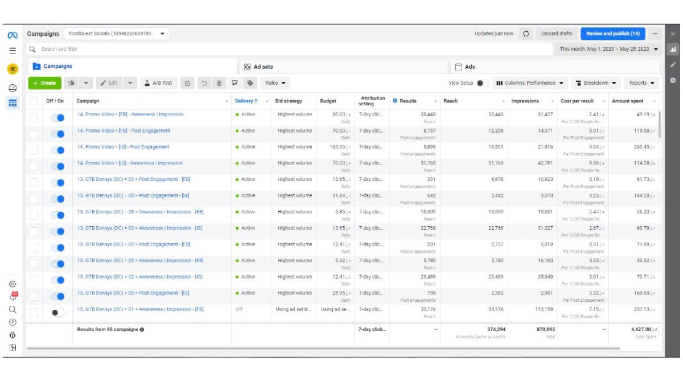Image resolution: width=683 pixels, height=381 pixels.
Task: Open the bug report icon in sidebar
Action: (13, 335)
